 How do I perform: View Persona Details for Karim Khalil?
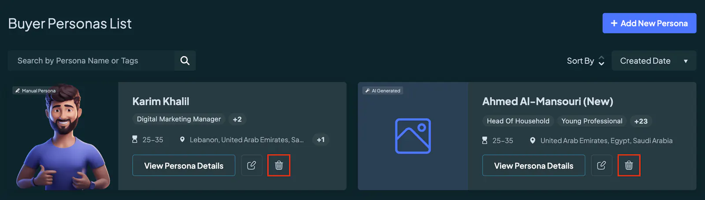pos(184,165)
